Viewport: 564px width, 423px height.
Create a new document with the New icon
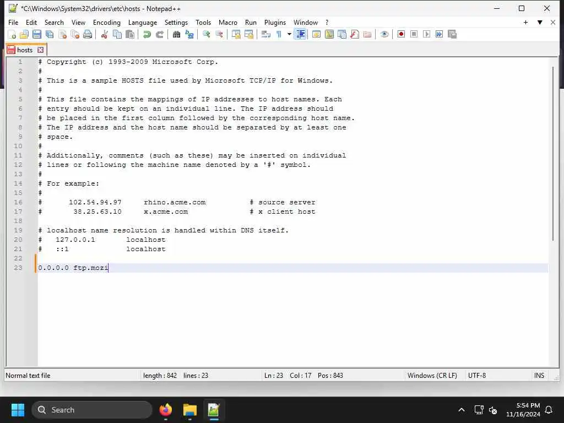point(12,35)
